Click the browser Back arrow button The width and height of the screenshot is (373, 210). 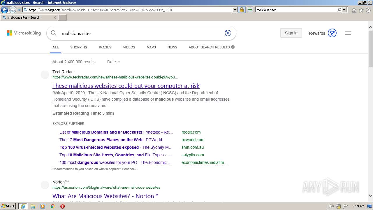click(4, 10)
